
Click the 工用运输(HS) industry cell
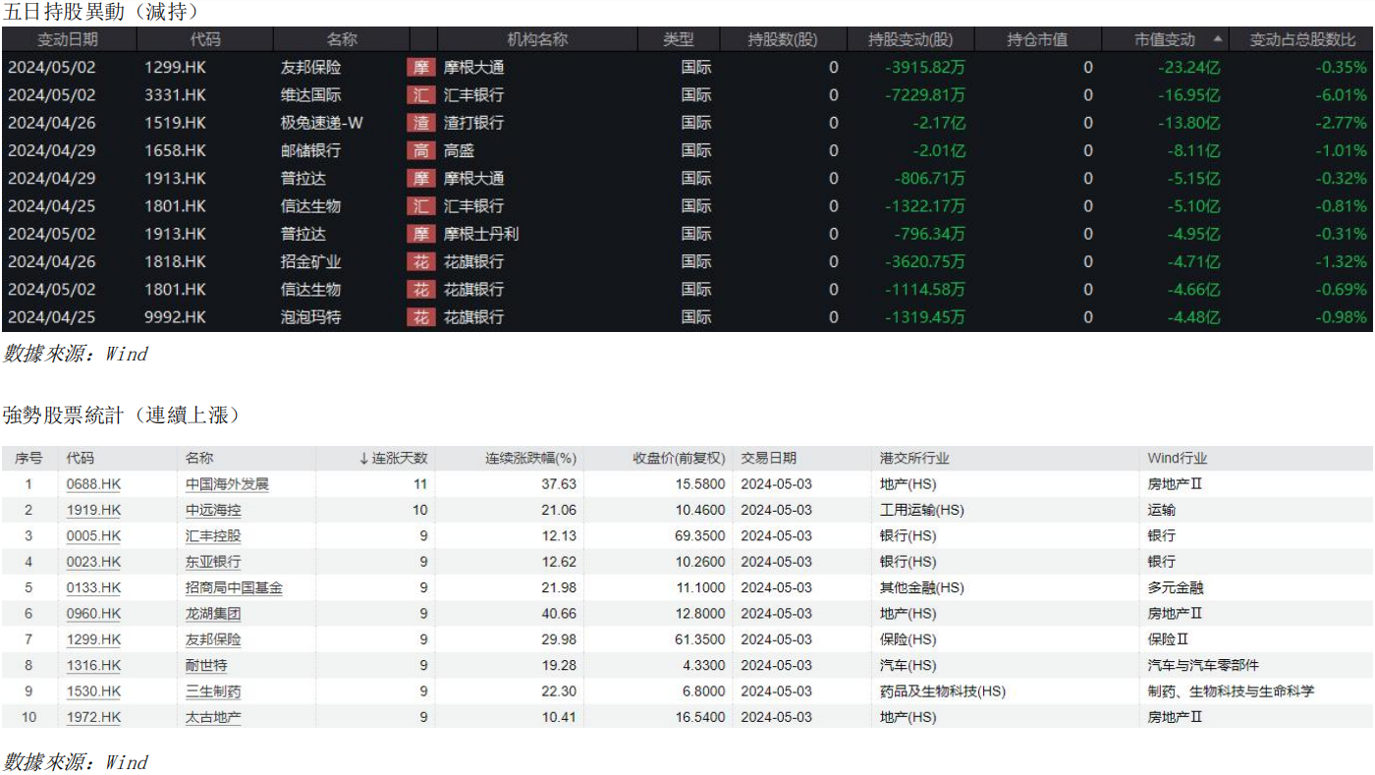pyautogui.click(x=922, y=510)
